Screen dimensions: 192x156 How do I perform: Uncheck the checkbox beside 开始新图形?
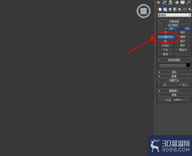tap(165, 28)
